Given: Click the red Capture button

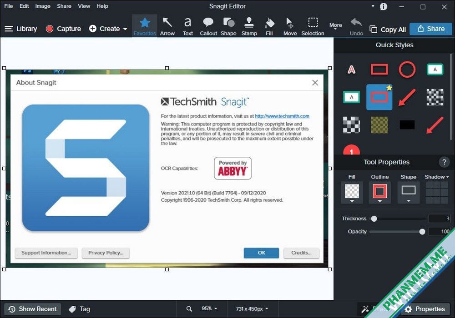Looking at the screenshot, I should coord(63,29).
